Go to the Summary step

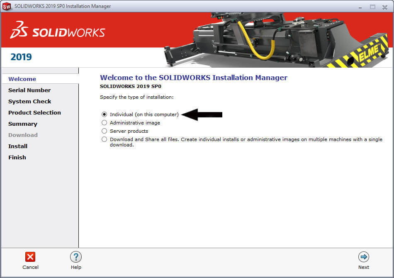[x=23, y=124]
